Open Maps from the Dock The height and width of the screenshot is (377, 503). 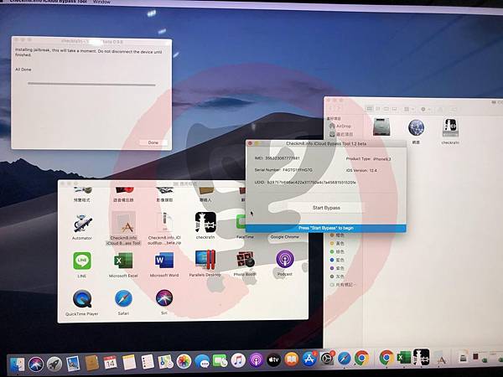coord(166,362)
